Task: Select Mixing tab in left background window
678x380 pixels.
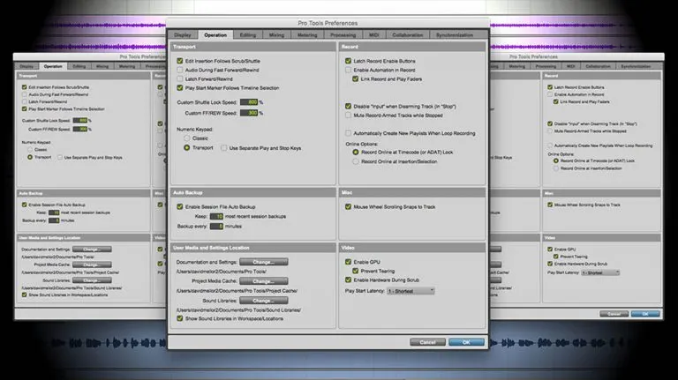Action: pyautogui.click(x=102, y=66)
